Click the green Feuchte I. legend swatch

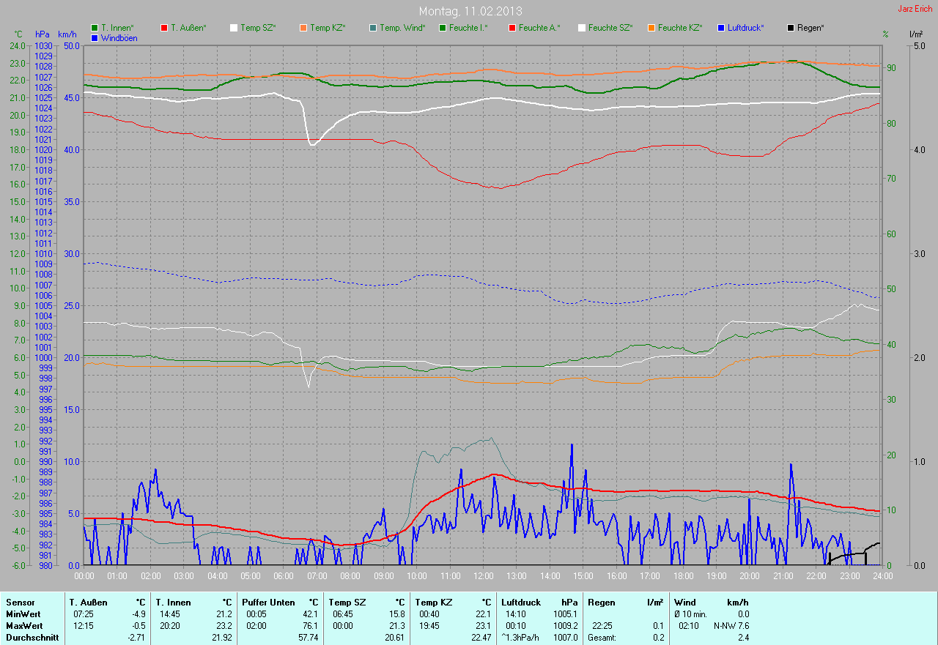(x=443, y=28)
